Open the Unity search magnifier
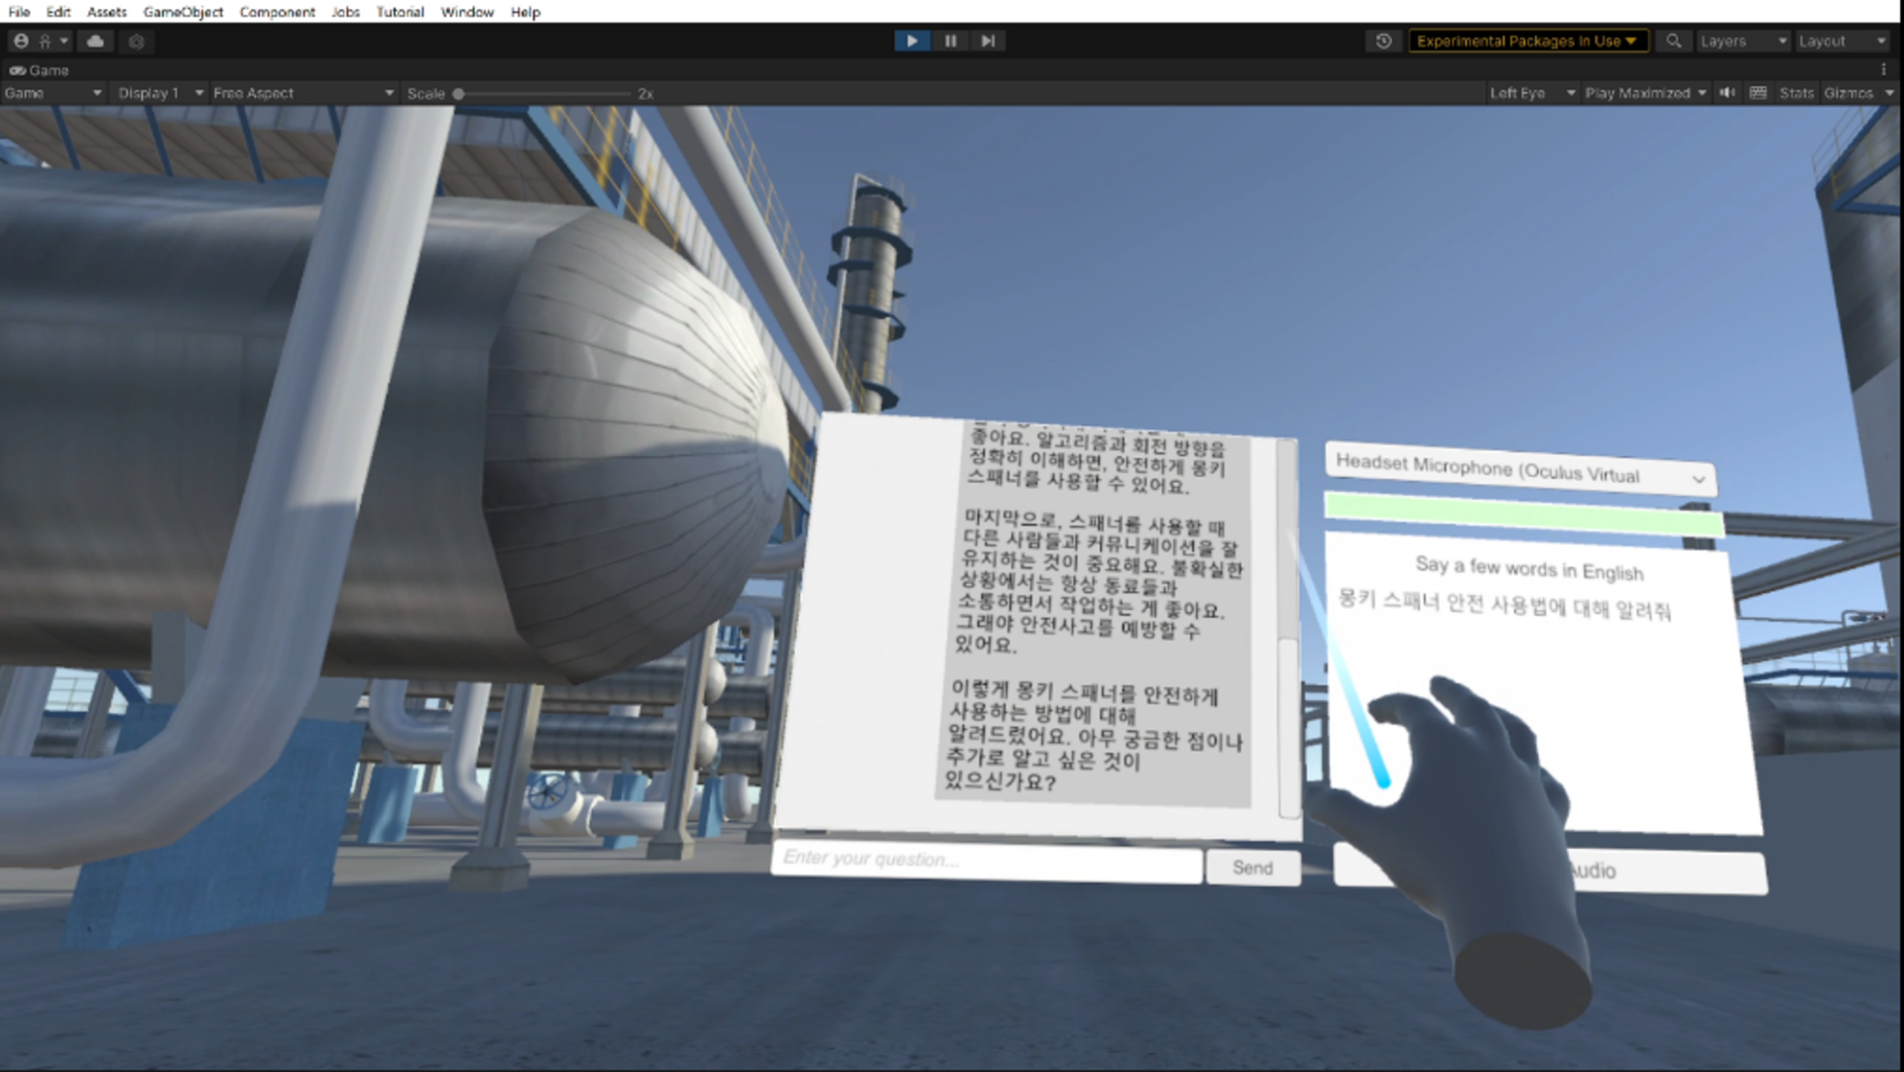 1673,41
